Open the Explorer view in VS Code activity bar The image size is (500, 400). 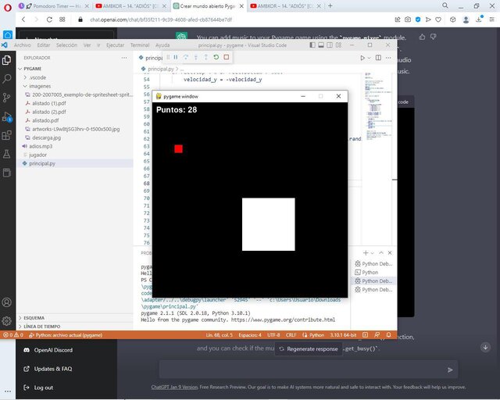click(6, 60)
